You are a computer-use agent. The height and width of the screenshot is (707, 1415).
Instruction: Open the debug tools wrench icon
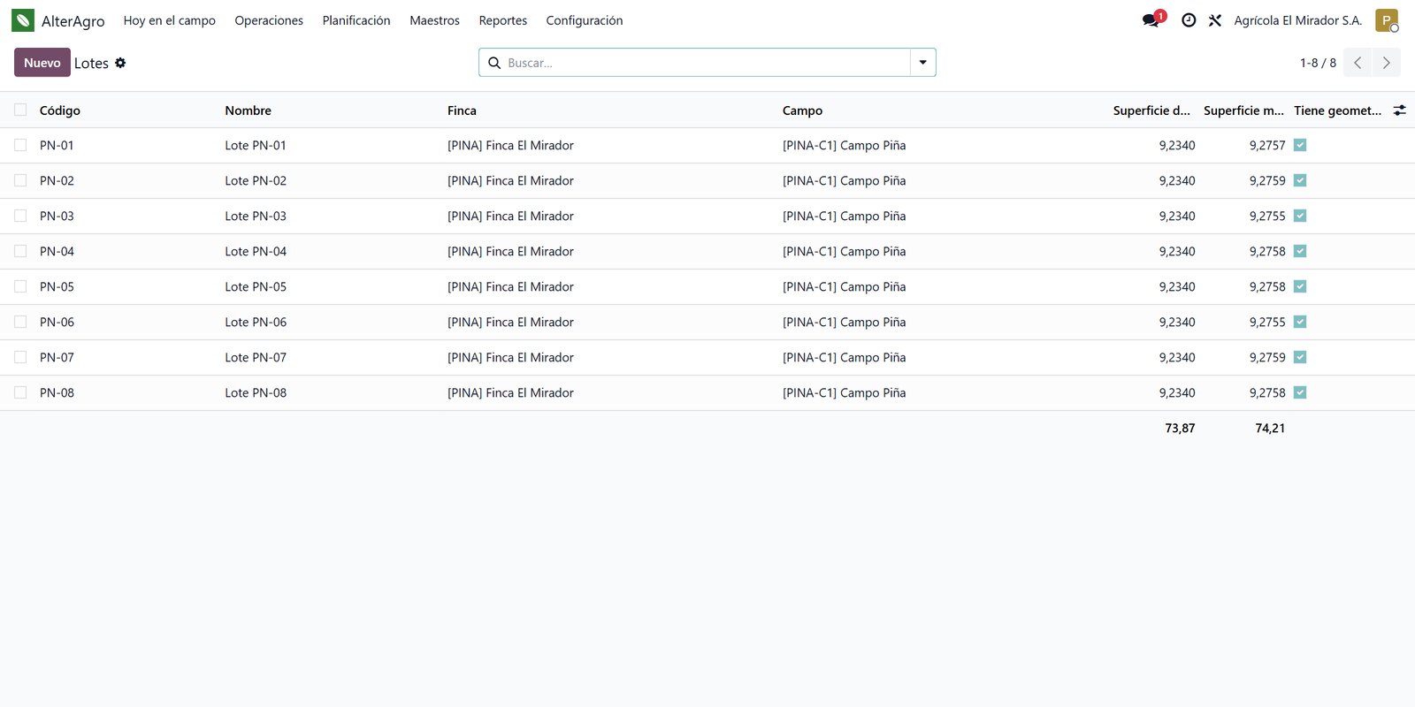click(1215, 20)
